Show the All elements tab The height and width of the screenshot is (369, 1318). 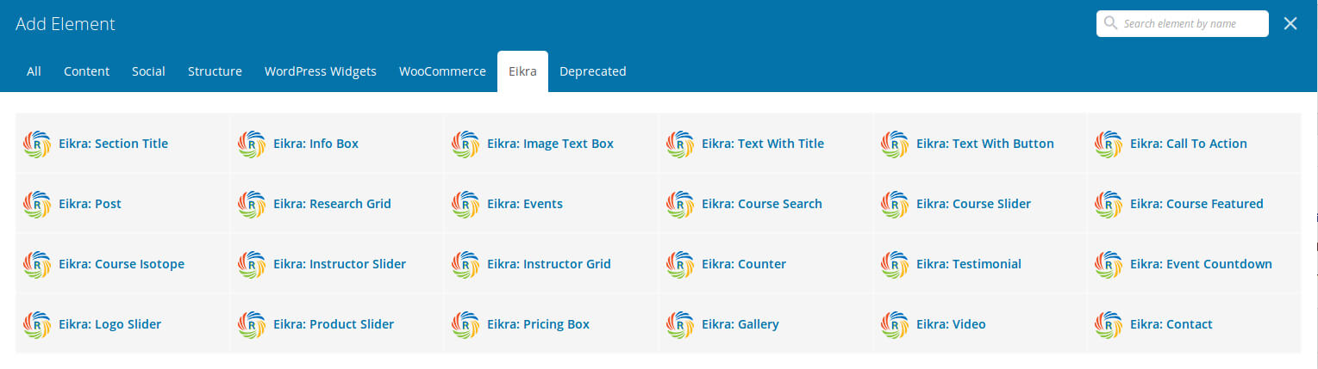(x=34, y=71)
